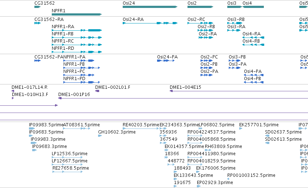Open BAC end DME1-010H13.F

point(13,98)
